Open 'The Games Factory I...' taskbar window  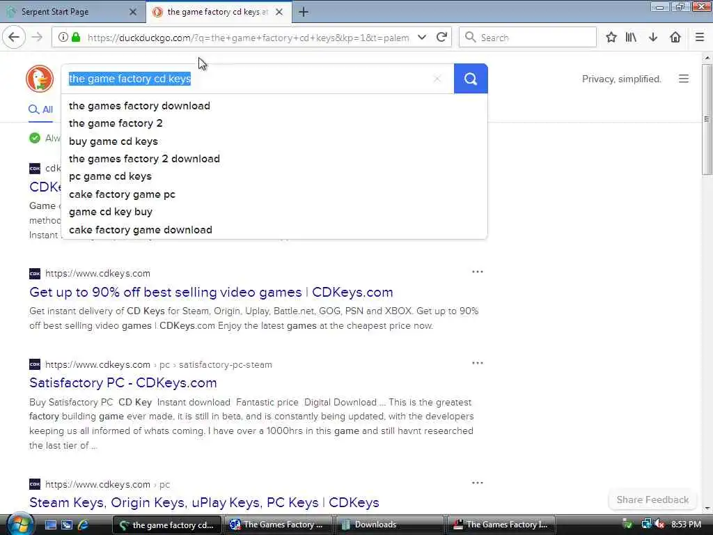pyautogui.click(x=501, y=525)
